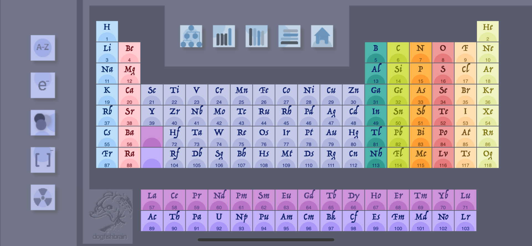Select Zinc Zn 30
This screenshot has width=532, height=246.
[353, 95]
